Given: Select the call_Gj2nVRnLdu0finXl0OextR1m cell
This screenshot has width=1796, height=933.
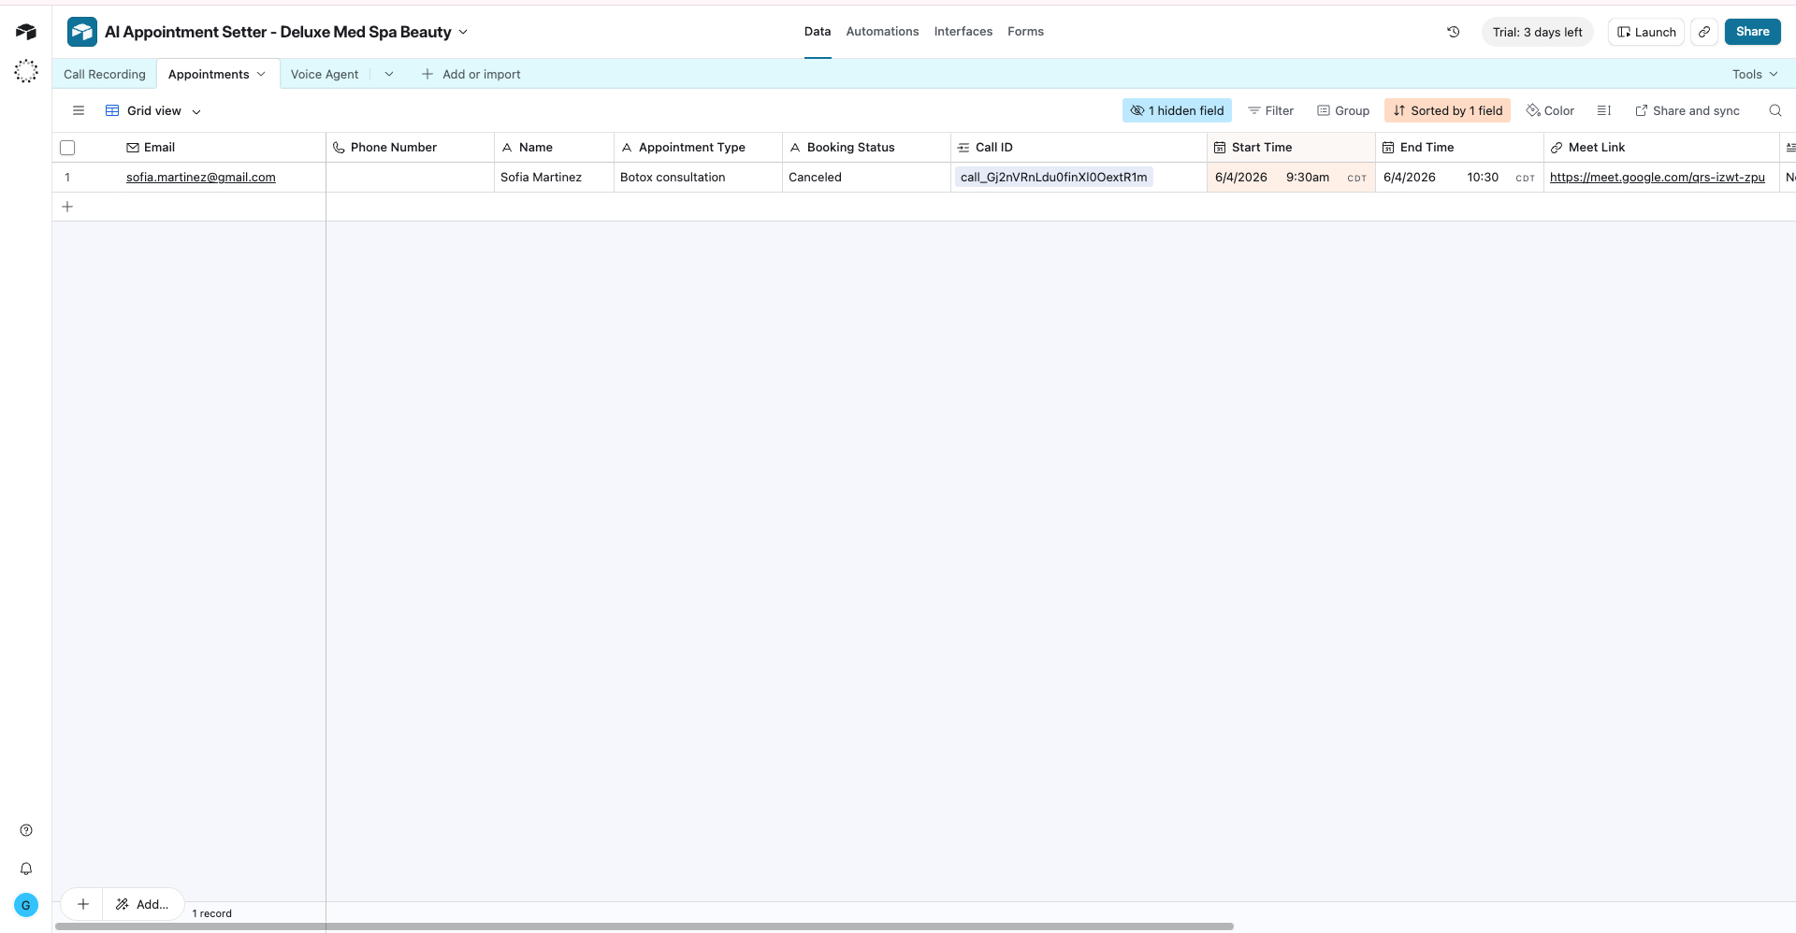Looking at the screenshot, I should coord(1079,177).
